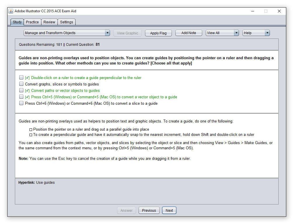This screenshot has width=295, height=224.
Task: Switch to the Practice tab
Action: 32,22
